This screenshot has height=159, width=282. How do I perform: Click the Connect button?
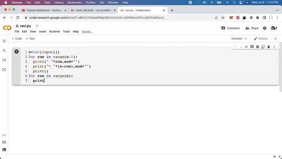click(237, 38)
